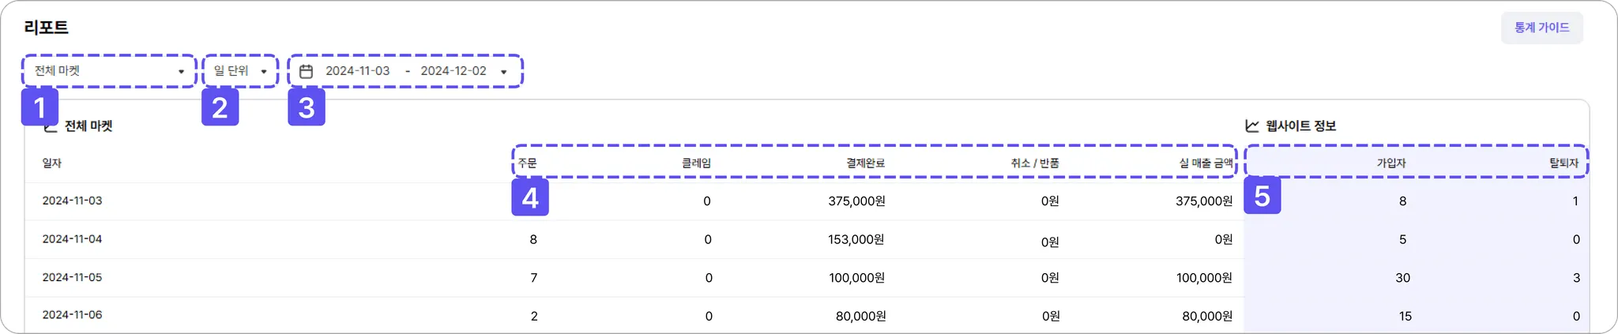Screen dimensions: 1618x334
Task: Click the line chart icon beside 웹사이트 정보
Action: (1252, 126)
